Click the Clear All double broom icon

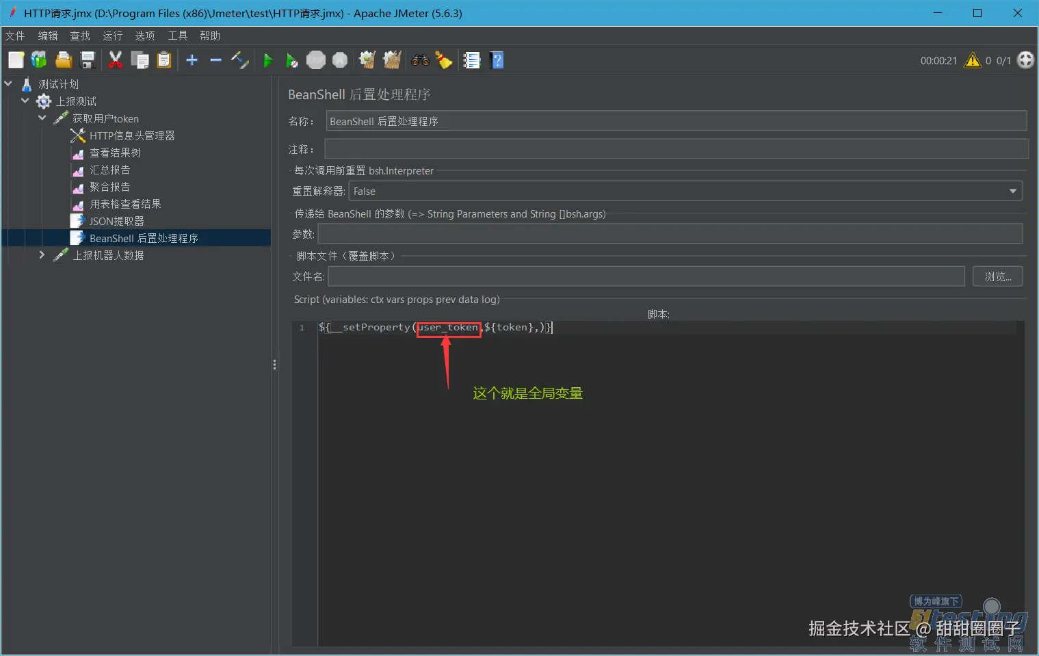click(x=392, y=60)
